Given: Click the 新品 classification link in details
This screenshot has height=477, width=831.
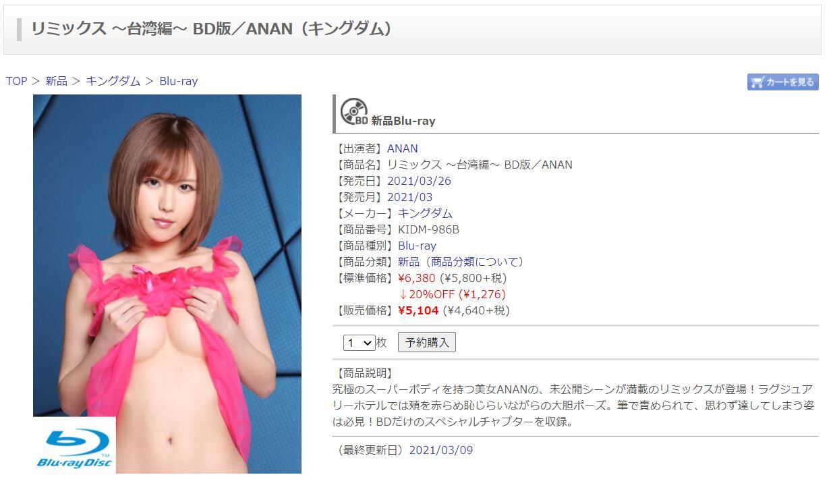Looking at the screenshot, I should click(409, 262).
